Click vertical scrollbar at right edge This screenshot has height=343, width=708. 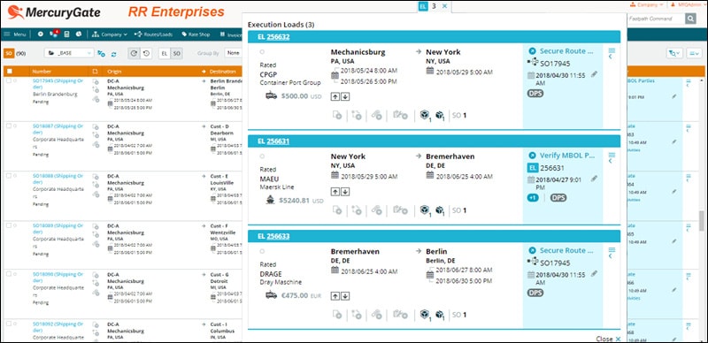click(x=701, y=221)
